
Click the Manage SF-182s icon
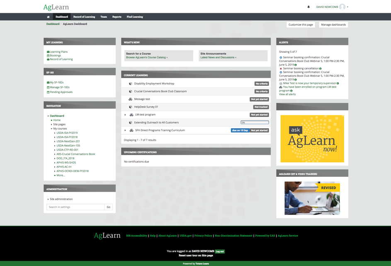click(48, 87)
